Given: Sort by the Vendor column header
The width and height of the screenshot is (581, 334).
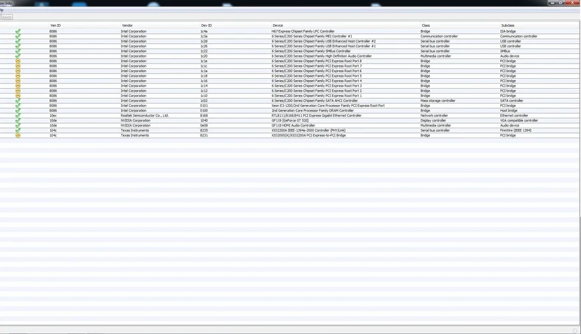Looking at the screenshot, I should click(127, 25).
